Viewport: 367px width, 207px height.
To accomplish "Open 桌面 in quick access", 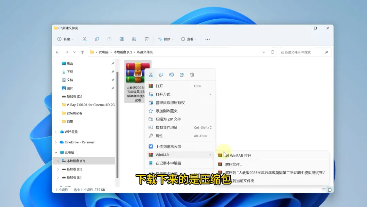I will 70,63.
